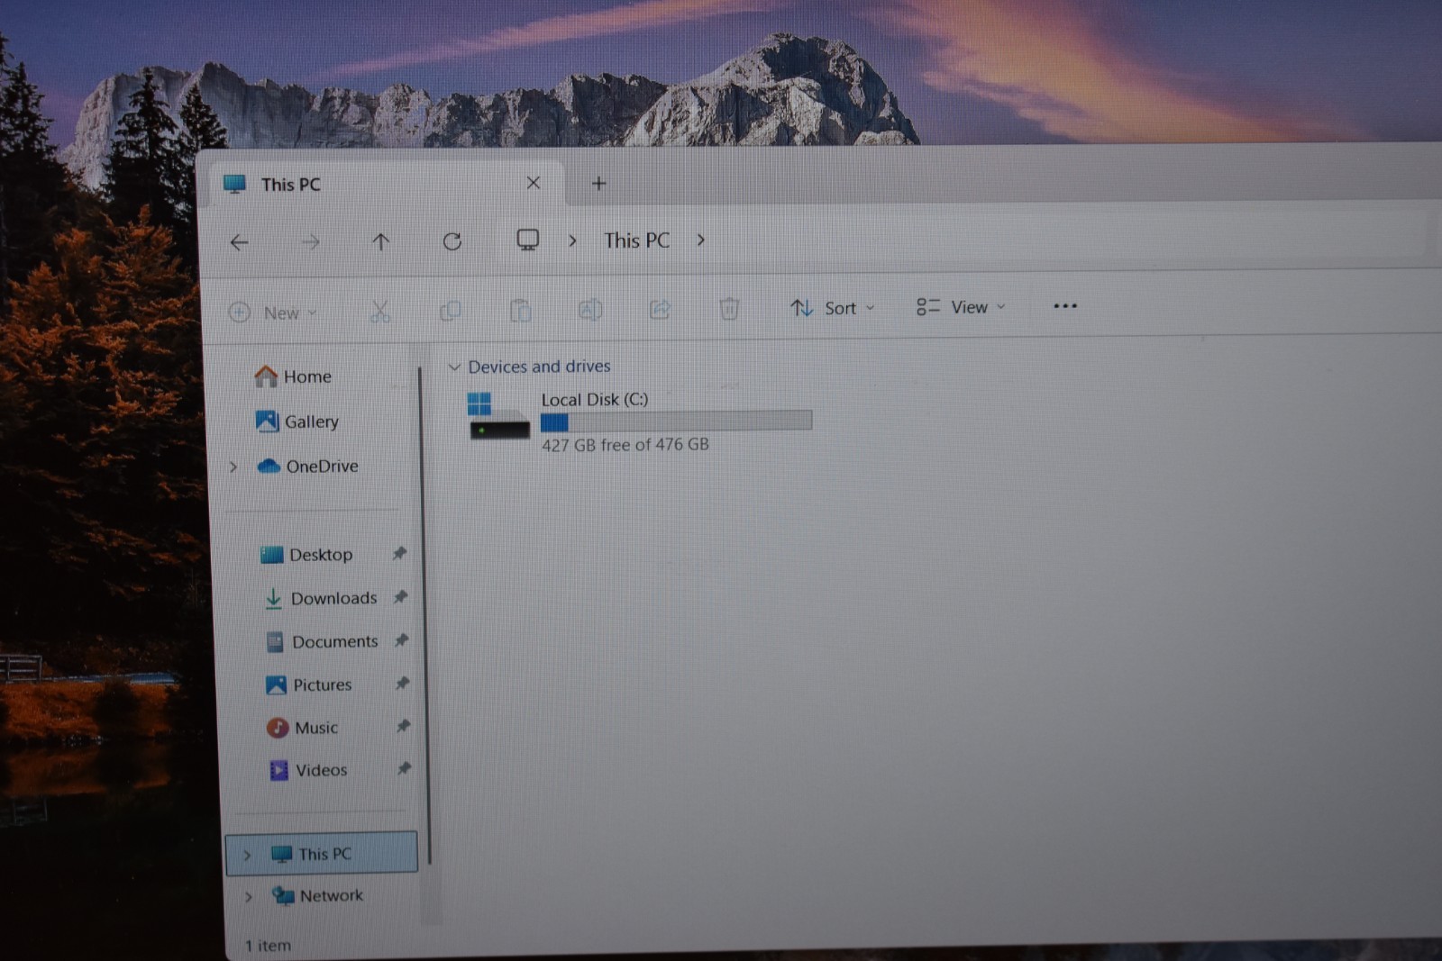Click the pin icon next to Music
Screen dimensions: 1442x961
click(x=403, y=725)
